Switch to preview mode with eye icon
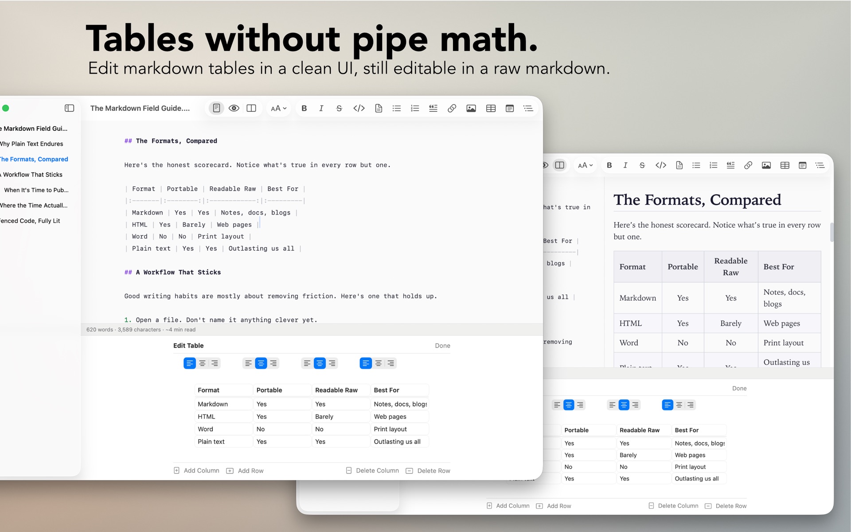The width and height of the screenshot is (851, 532). pyautogui.click(x=234, y=108)
